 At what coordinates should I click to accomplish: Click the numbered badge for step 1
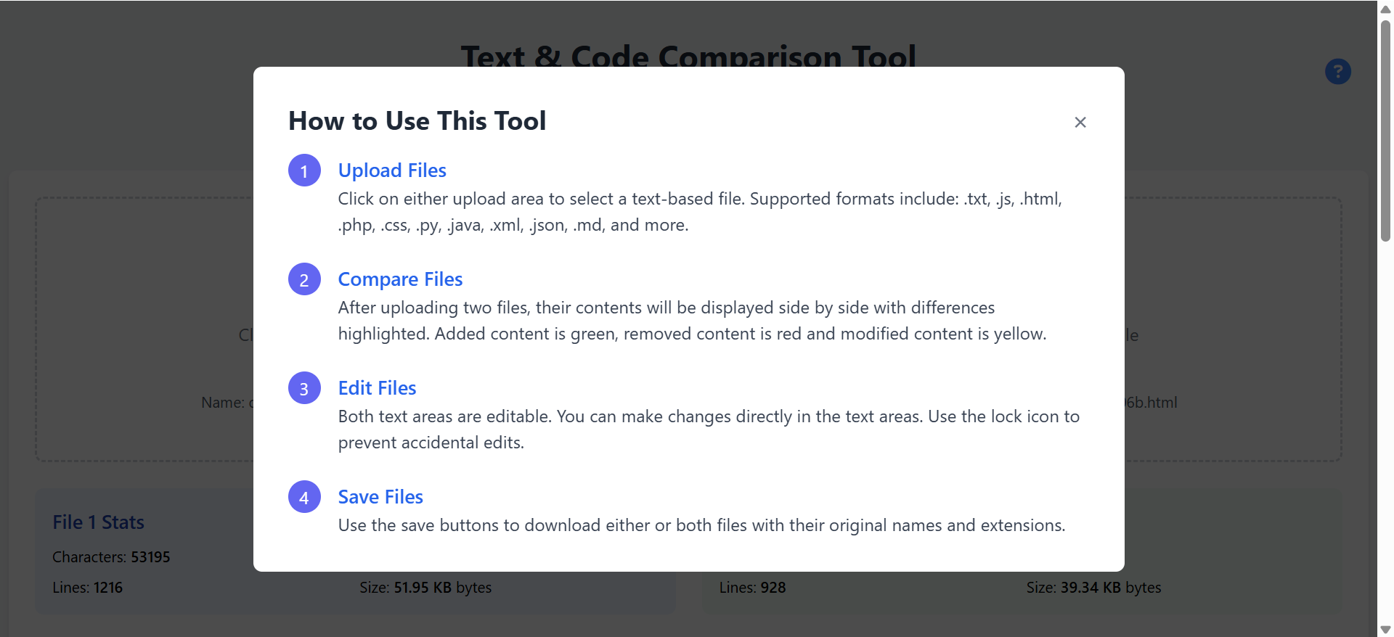(304, 170)
